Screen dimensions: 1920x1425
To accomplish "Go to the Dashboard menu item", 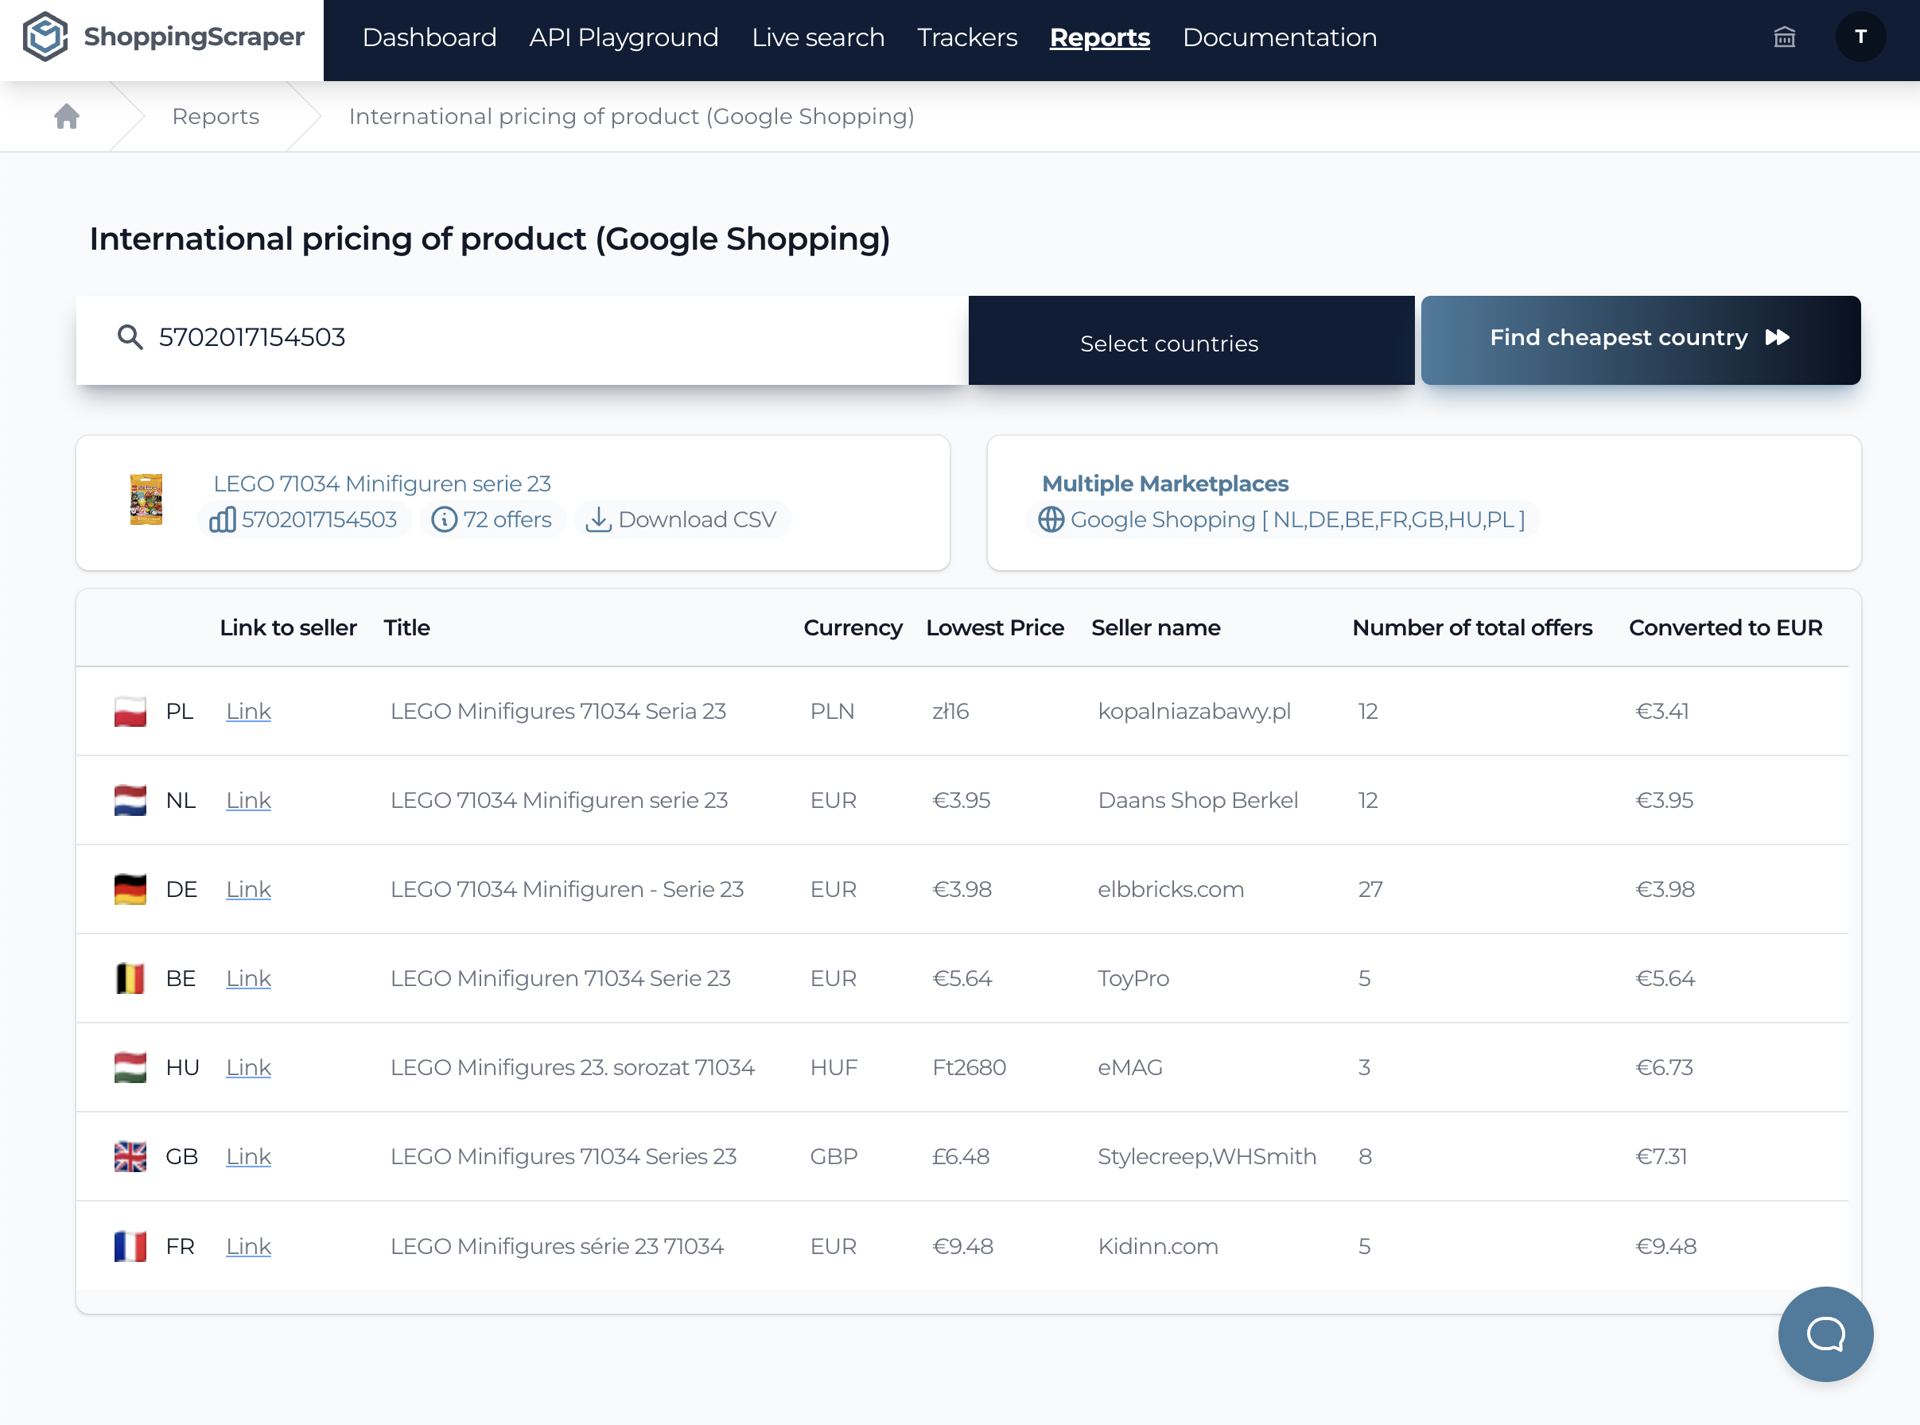I will (429, 37).
